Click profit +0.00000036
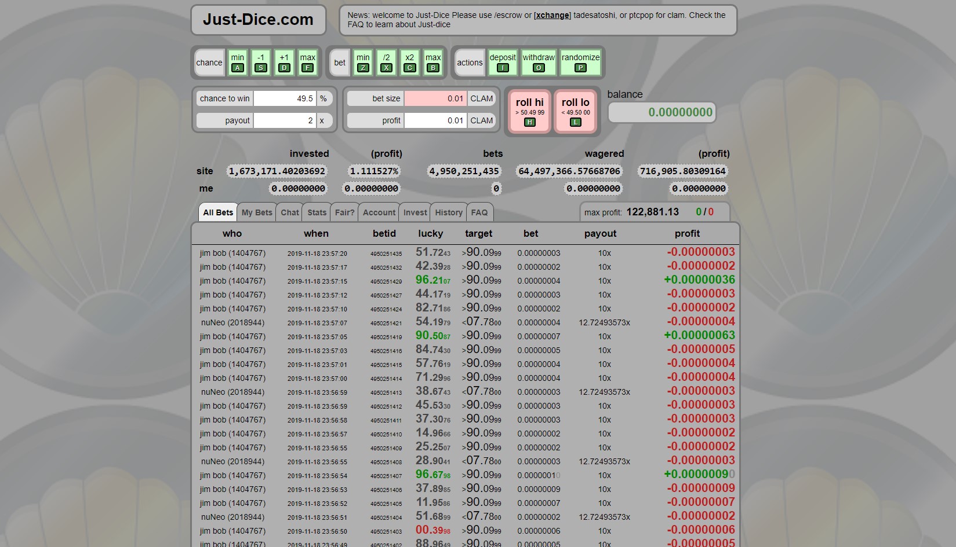This screenshot has height=547, width=956. [699, 280]
